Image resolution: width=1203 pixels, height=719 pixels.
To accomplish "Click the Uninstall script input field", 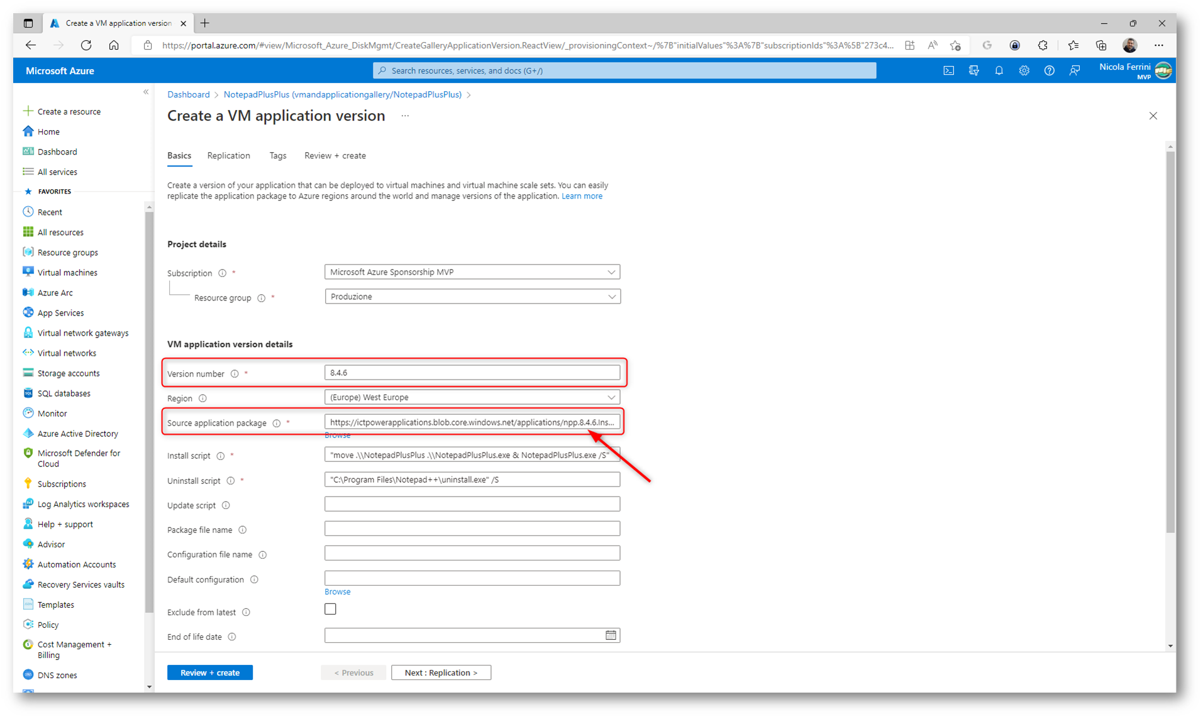I will click(x=472, y=480).
